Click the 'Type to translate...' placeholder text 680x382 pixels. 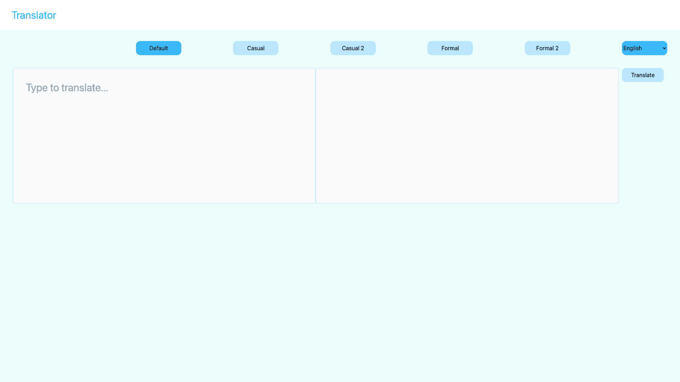[67, 87]
